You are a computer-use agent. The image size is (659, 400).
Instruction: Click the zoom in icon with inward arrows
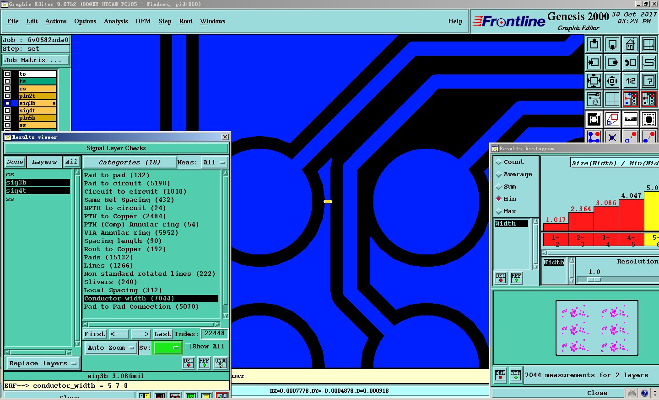click(x=594, y=81)
